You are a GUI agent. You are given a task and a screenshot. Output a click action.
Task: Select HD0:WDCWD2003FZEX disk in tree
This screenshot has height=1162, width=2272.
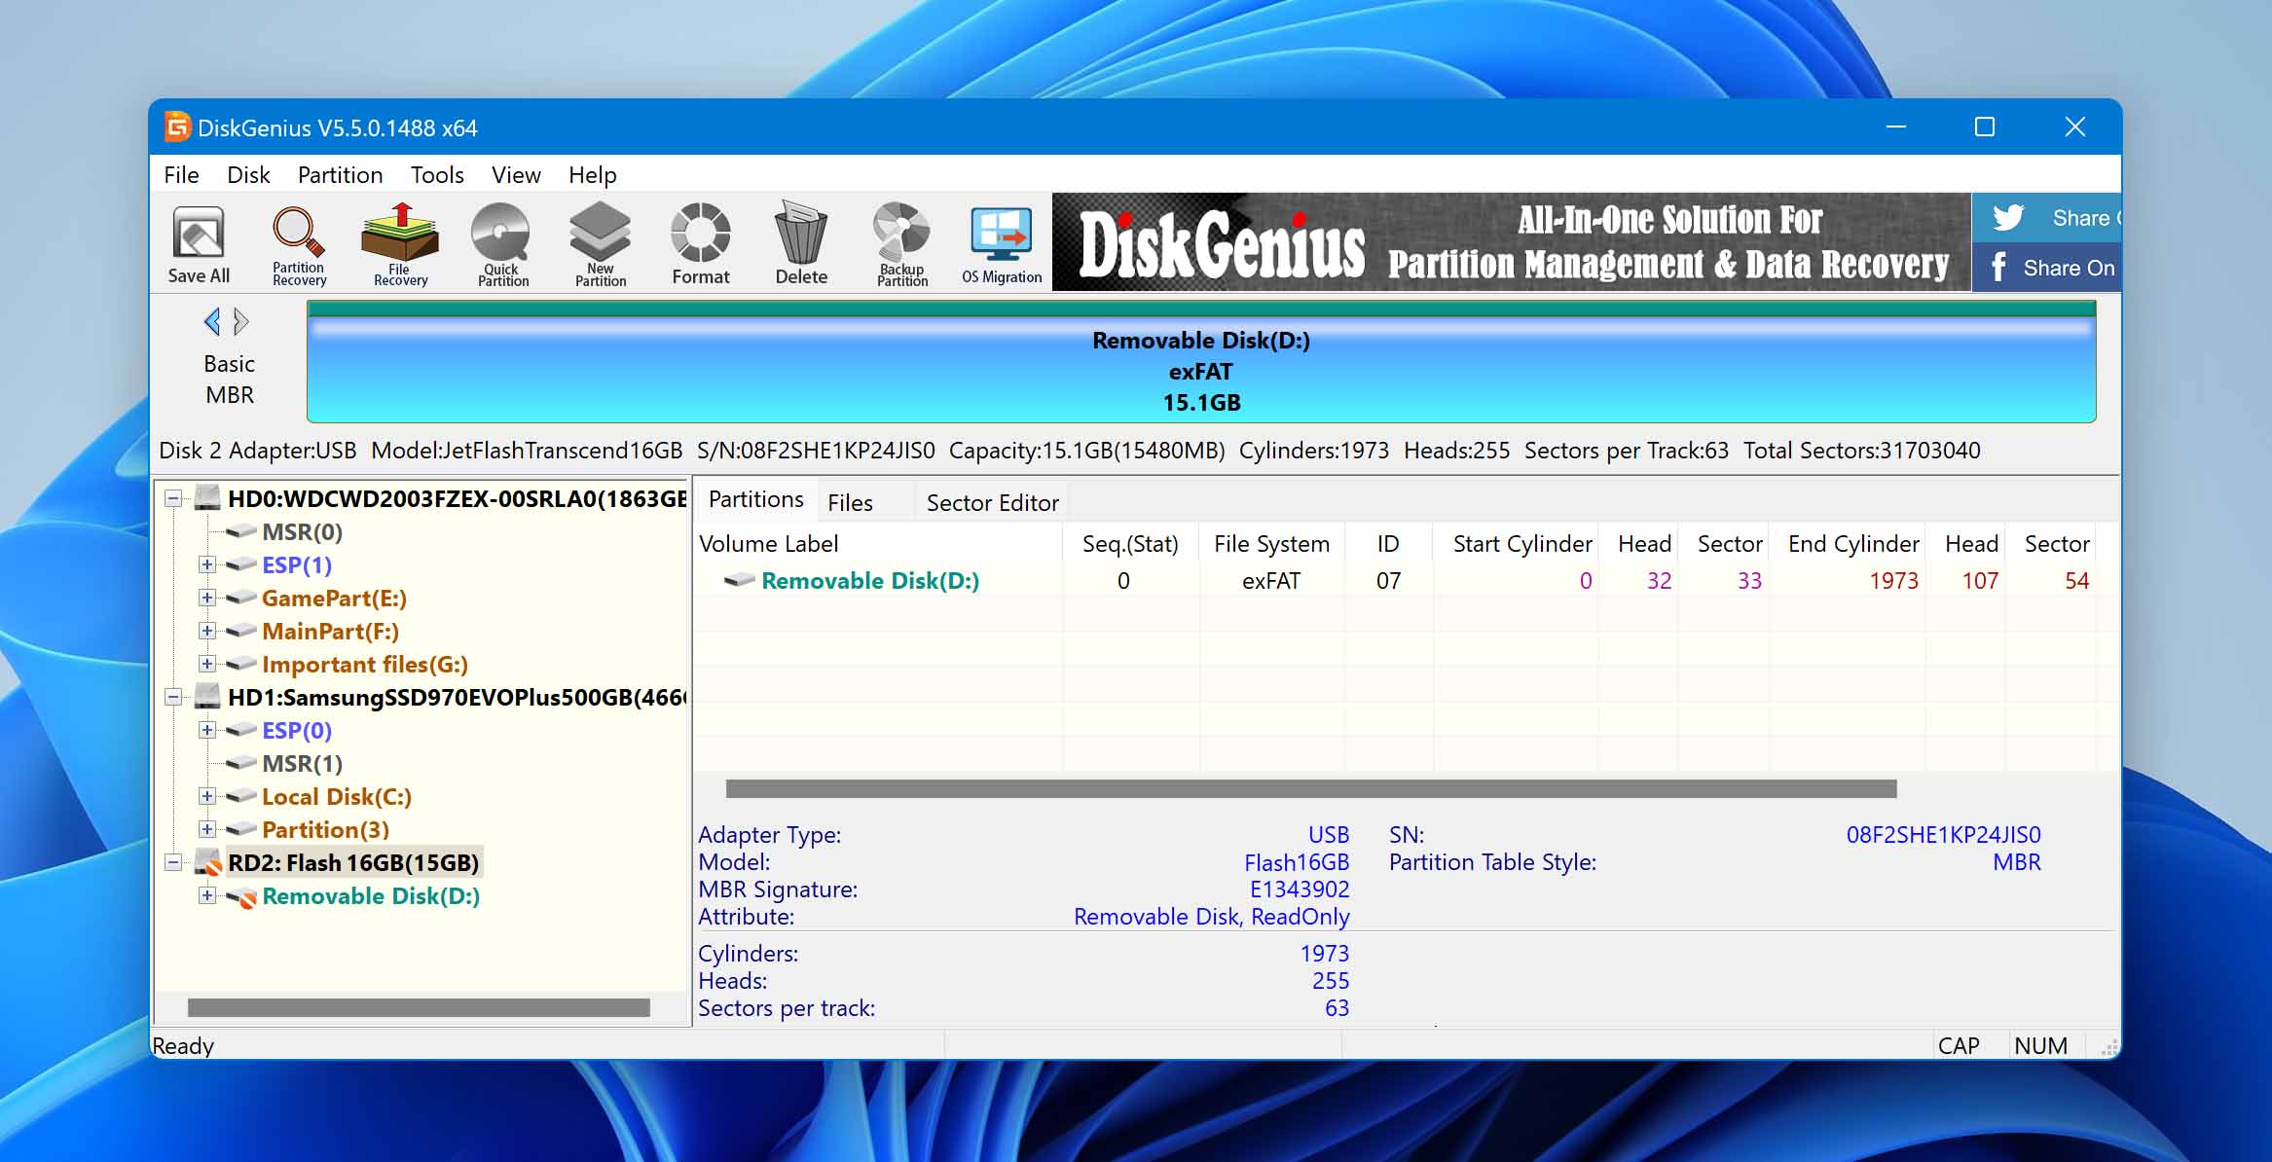[x=457, y=498]
